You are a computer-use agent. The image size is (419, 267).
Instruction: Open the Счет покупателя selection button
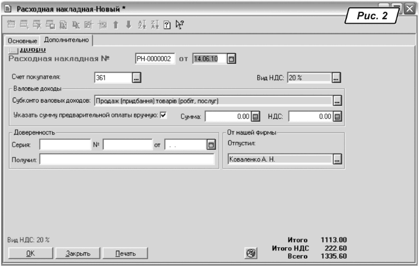[136, 78]
